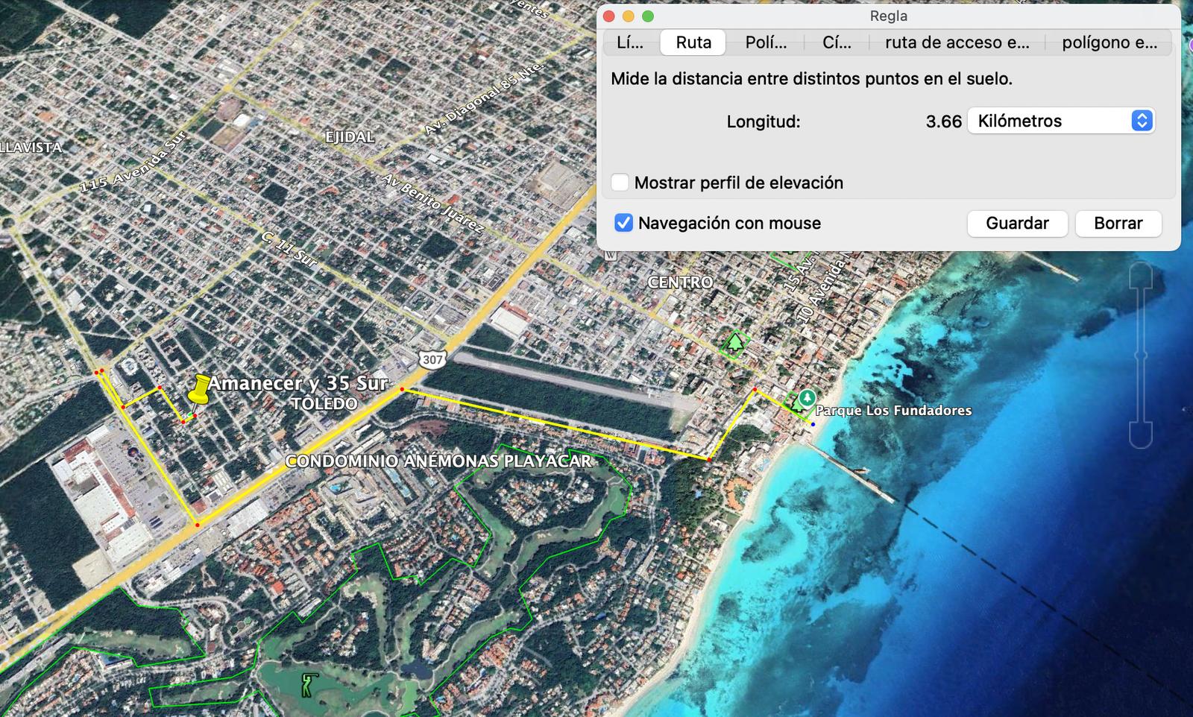Viewport: 1193px width, 717px height.
Task: Click the yellow pushpin placemark icon
Action: tap(200, 389)
